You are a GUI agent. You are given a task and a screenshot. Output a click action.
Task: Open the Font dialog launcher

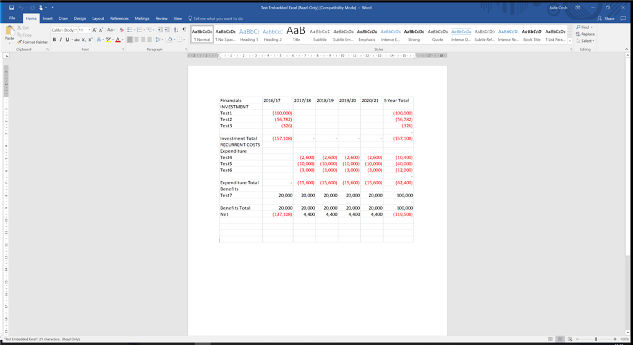(123, 49)
